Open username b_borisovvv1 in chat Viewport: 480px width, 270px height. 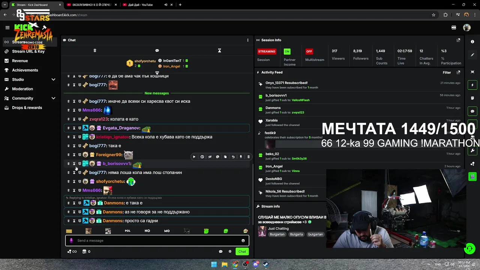pyautogui.click(x=117, y=163)
